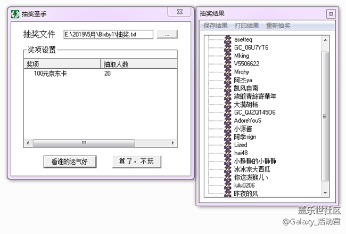Click the winner icon beside 小源酱
The width and height of the screenshot is (346, 234).
click(x=228, y=128)
